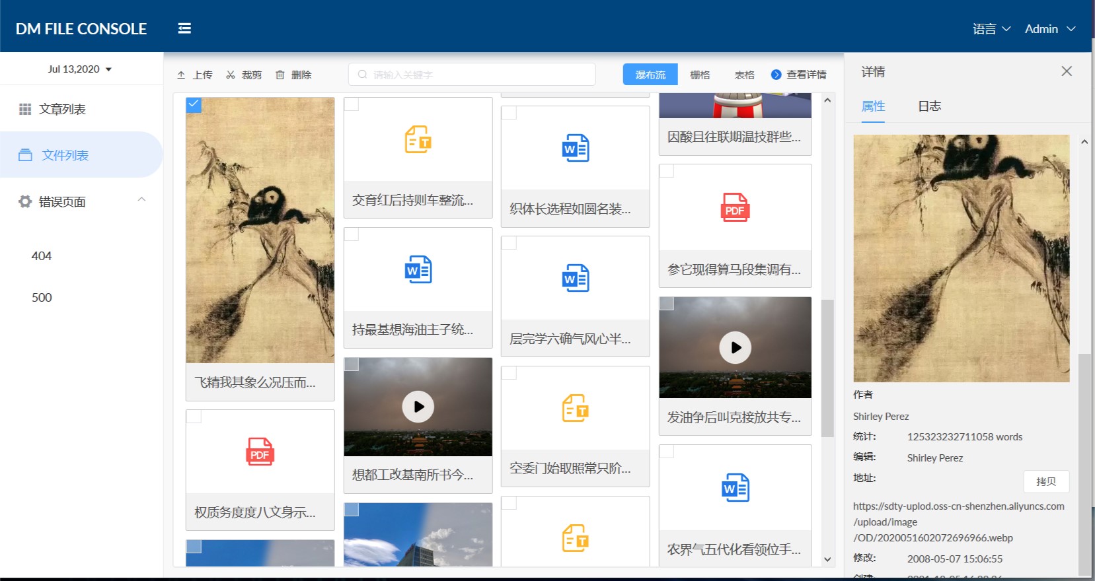
Task: Open the PDF icon for 权质务度度八文身示
Action: point(260,452)
